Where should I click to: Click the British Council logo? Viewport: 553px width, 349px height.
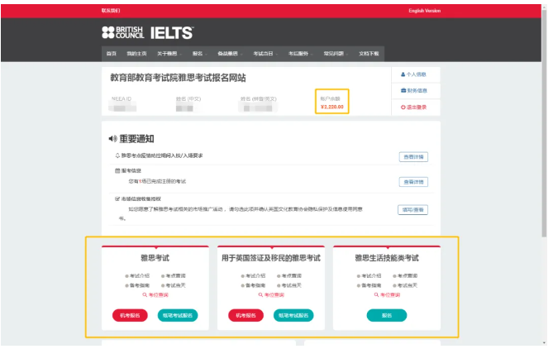(122, 32)
